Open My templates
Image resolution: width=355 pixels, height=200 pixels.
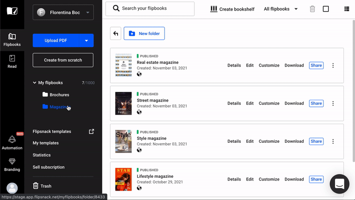tap(46, 143)
